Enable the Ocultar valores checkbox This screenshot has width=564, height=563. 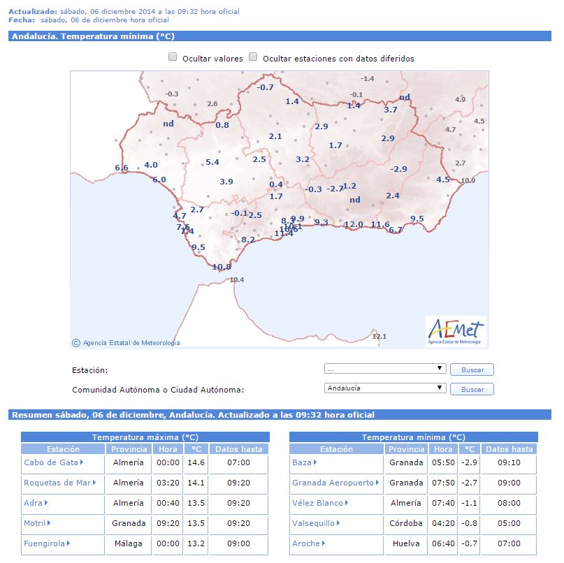coord(173,58)
